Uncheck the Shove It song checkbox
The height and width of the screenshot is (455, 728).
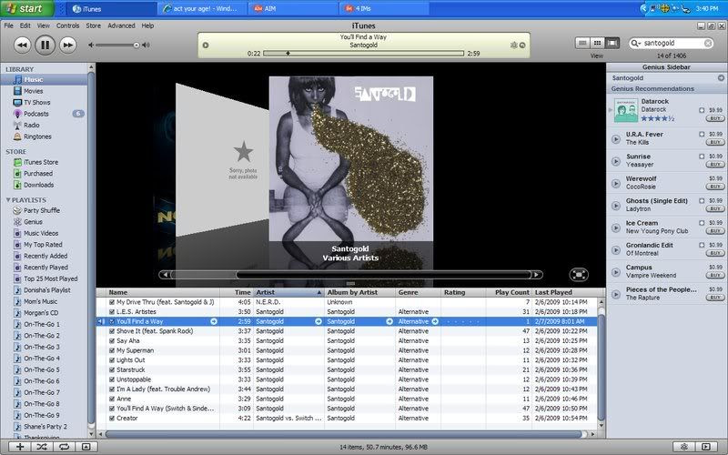112,331
